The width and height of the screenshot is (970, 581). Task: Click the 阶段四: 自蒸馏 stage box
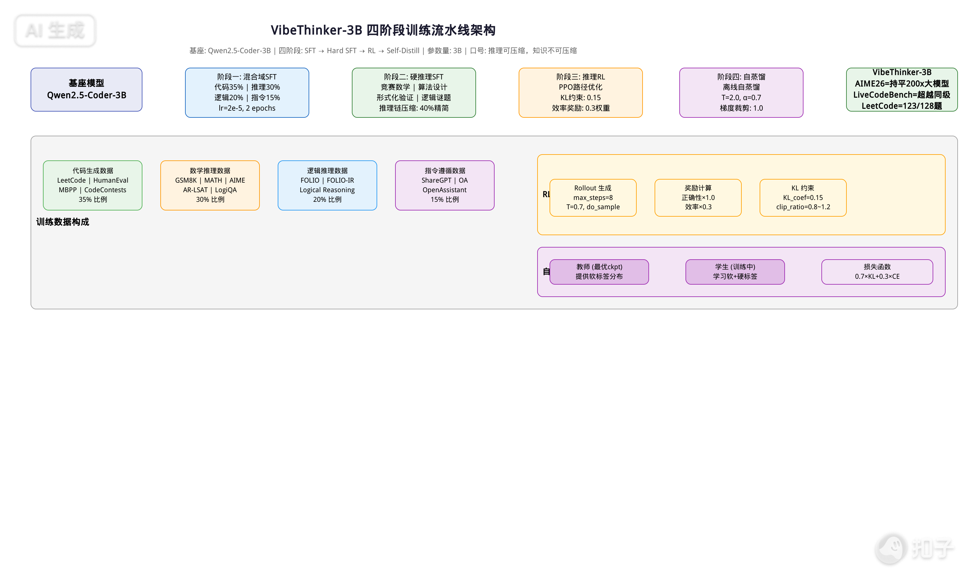[x=741, y=93]
